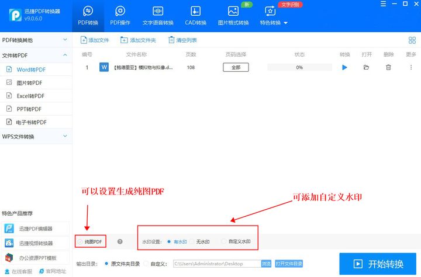Open the 全部 page selection box
Viewport: 421px width, 277px height.
pos(236,67)
